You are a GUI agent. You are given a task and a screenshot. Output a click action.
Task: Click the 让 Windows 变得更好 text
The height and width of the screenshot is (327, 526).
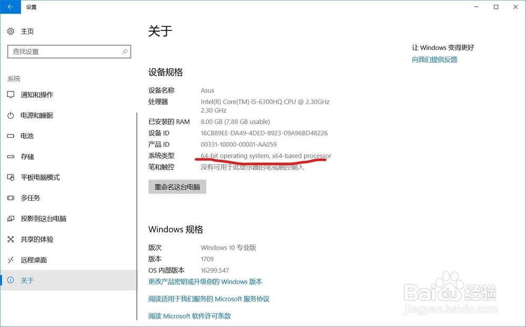point(443,48)
